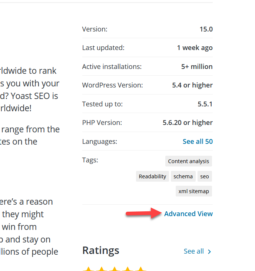Click the fifth rating star
The width and height of the screenshot is (255, 271).
[x=140, y=269]
